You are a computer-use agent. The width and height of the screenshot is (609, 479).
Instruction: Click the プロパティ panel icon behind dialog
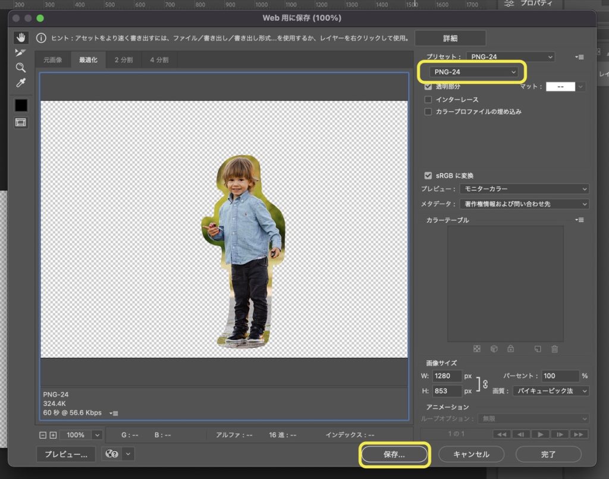(x=509, y=4)
